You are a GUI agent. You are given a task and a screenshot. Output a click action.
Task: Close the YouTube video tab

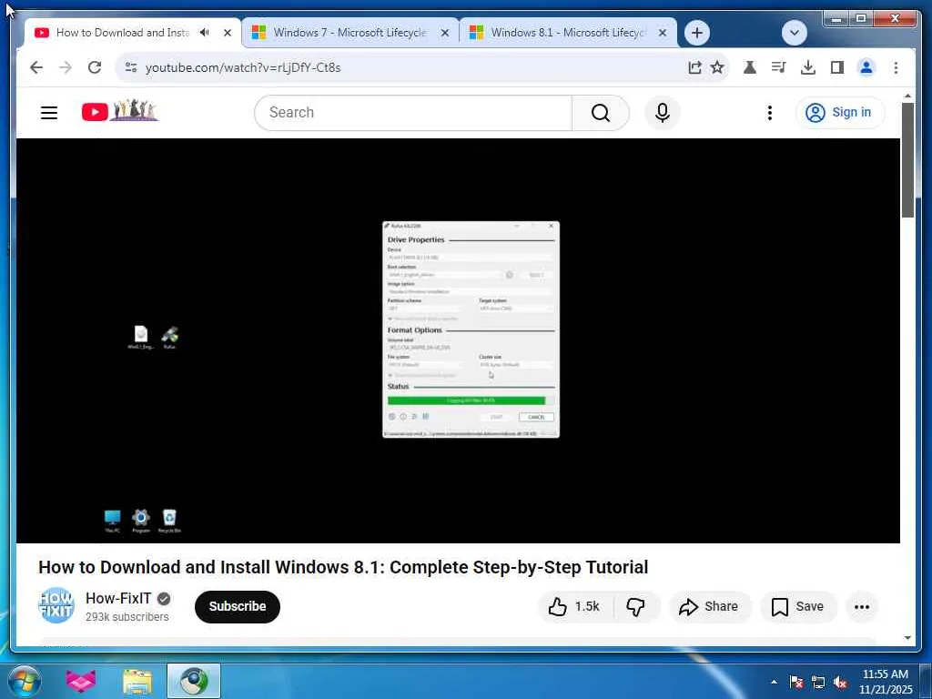point(227,34)
